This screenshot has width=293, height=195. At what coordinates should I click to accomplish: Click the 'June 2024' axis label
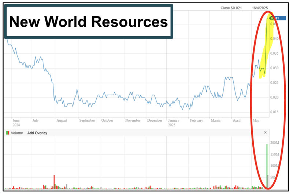[x=16, y=123]
